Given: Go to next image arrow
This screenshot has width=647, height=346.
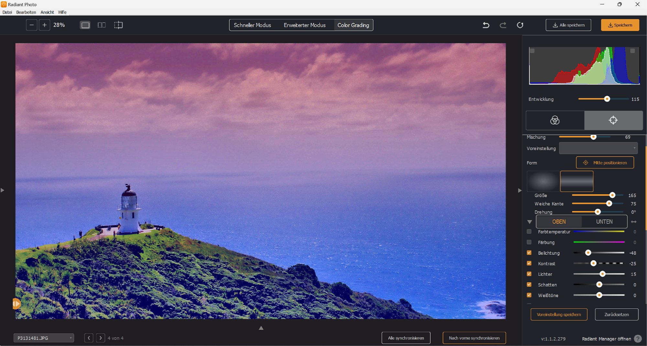Looking at the screenshot, I should coord(101,338).
